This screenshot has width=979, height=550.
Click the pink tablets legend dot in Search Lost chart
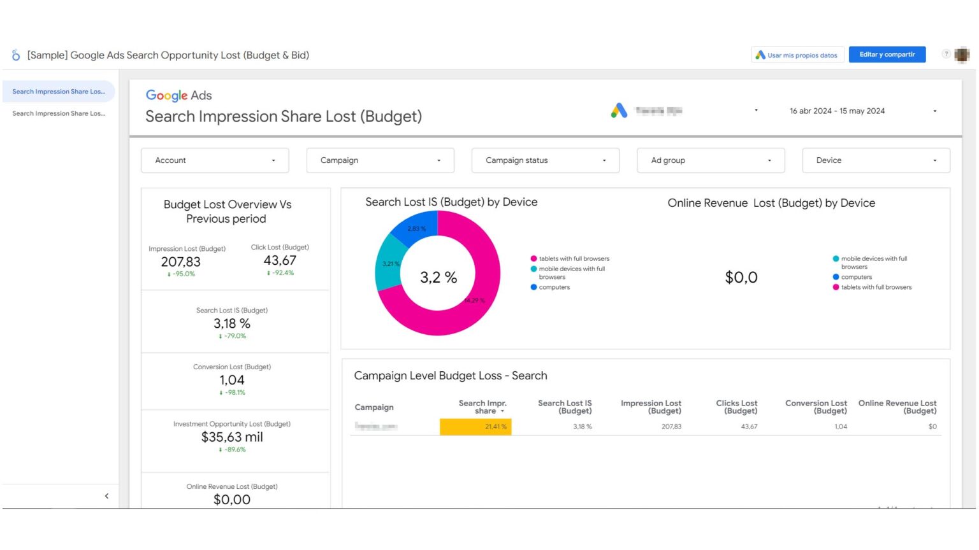click(x=533, y=258)
